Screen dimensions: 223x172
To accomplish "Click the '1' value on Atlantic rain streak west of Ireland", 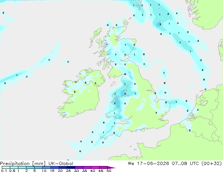I will click(17, 75).
